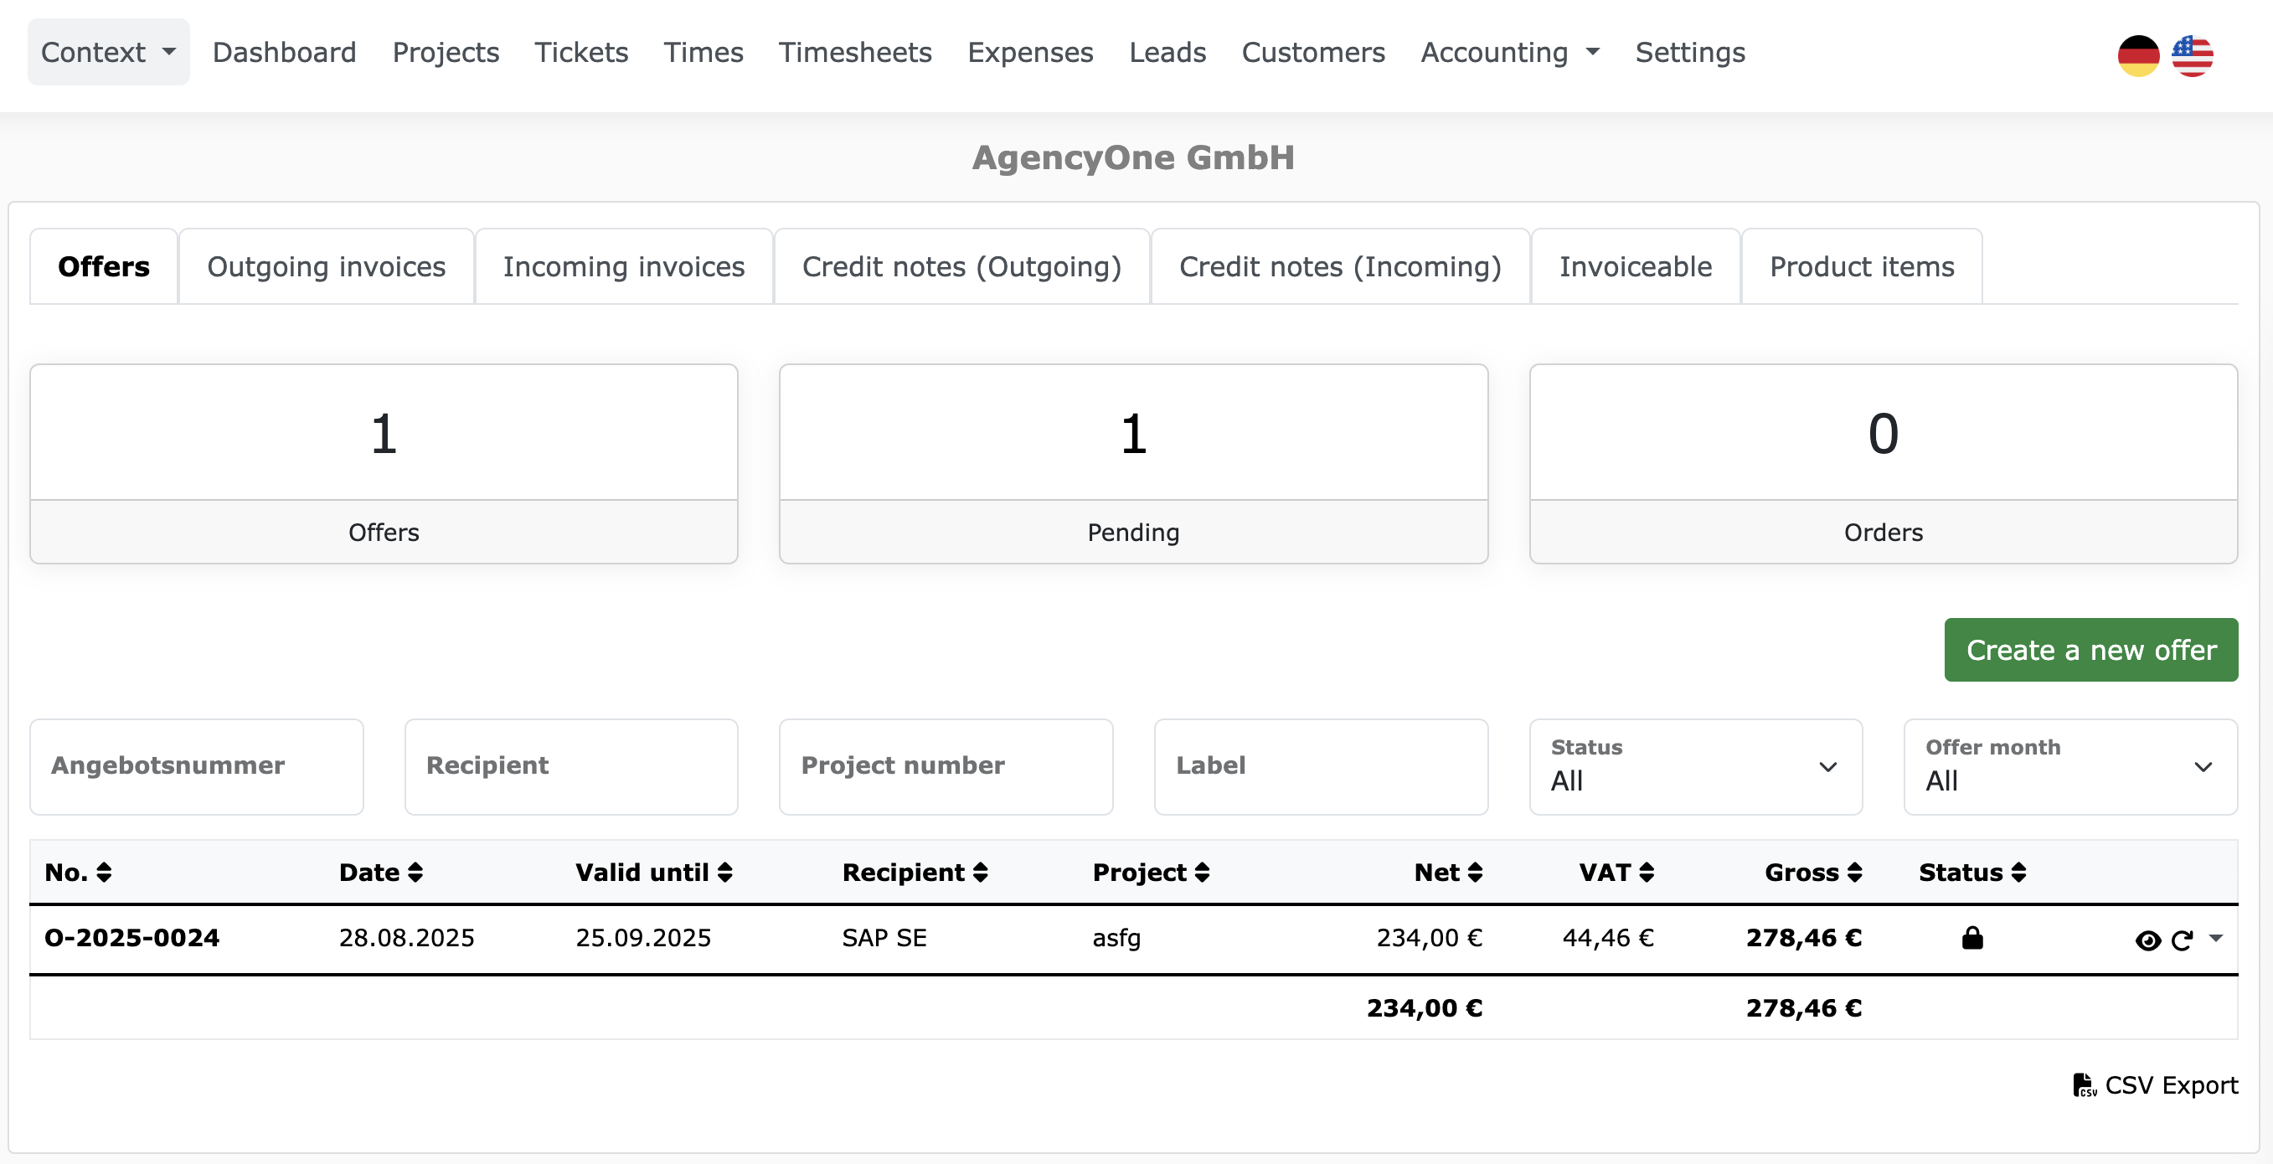Sort offers by Valid until column
This screenshot has width=2273, height=1164.
pyautogui.click(x=724, y=873)
